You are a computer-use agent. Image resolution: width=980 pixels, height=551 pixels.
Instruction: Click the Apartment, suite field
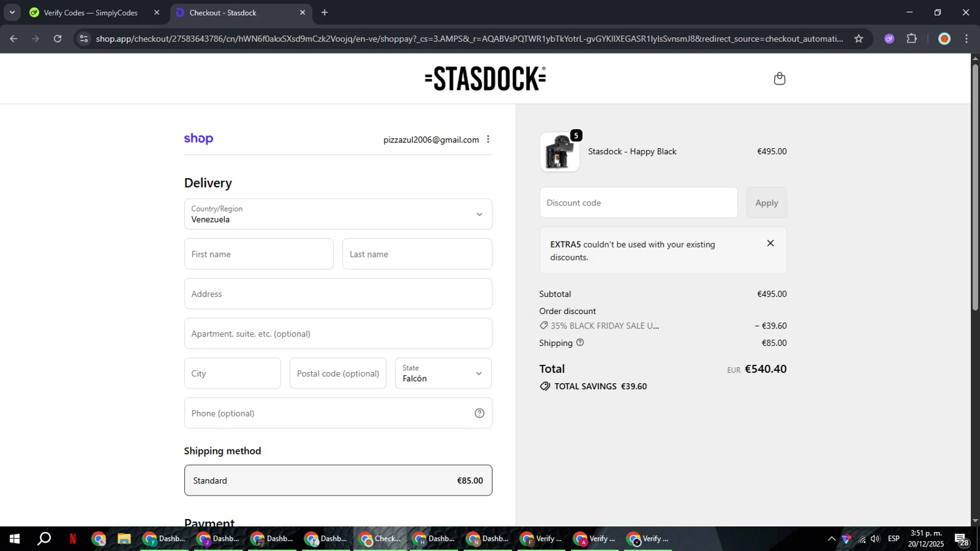click(x=338, y=334)
